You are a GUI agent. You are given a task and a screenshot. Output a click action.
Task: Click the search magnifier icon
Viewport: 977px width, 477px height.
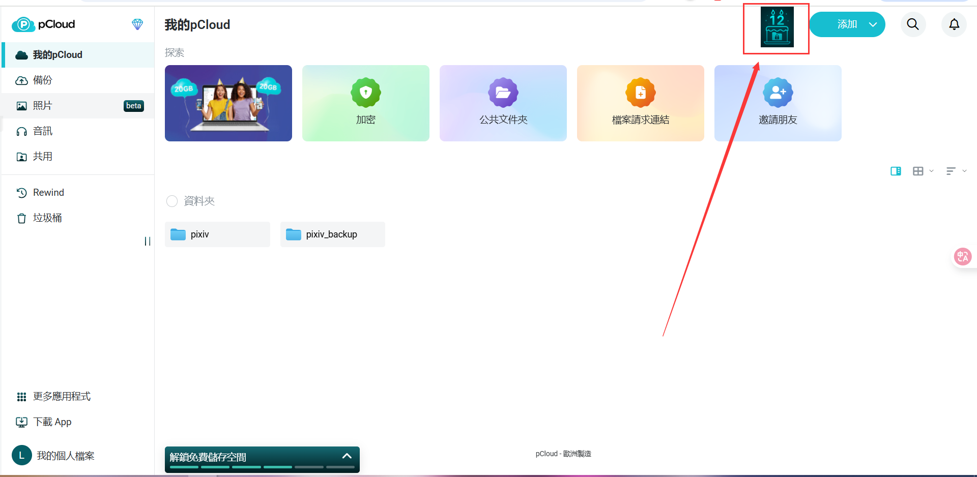click(x=913, y=24)
